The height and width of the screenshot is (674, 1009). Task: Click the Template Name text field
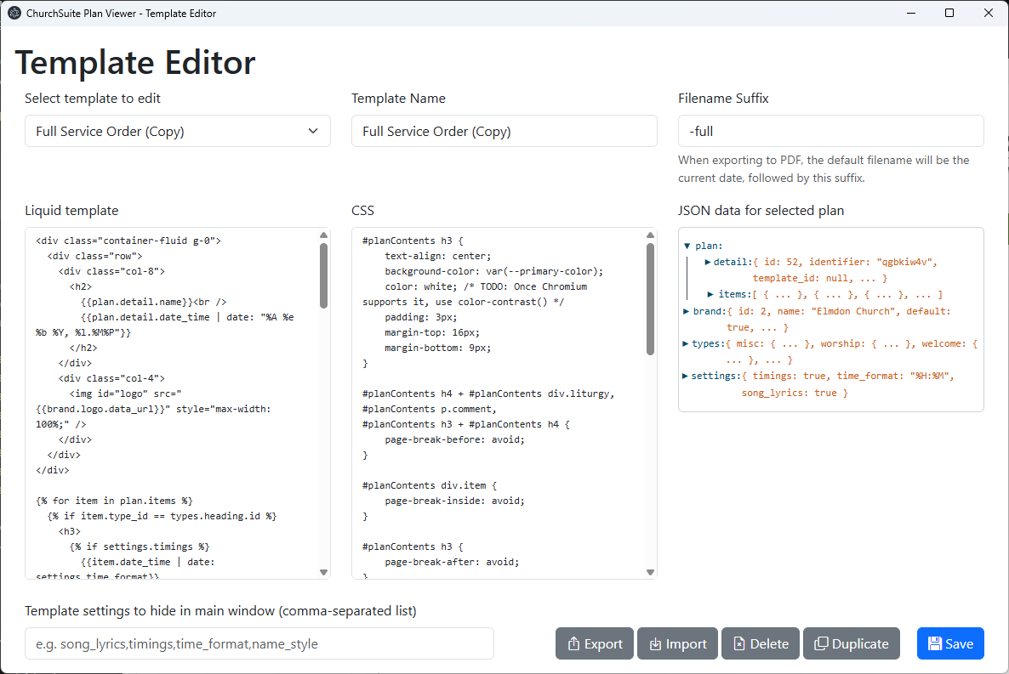(x=504, y=131)
